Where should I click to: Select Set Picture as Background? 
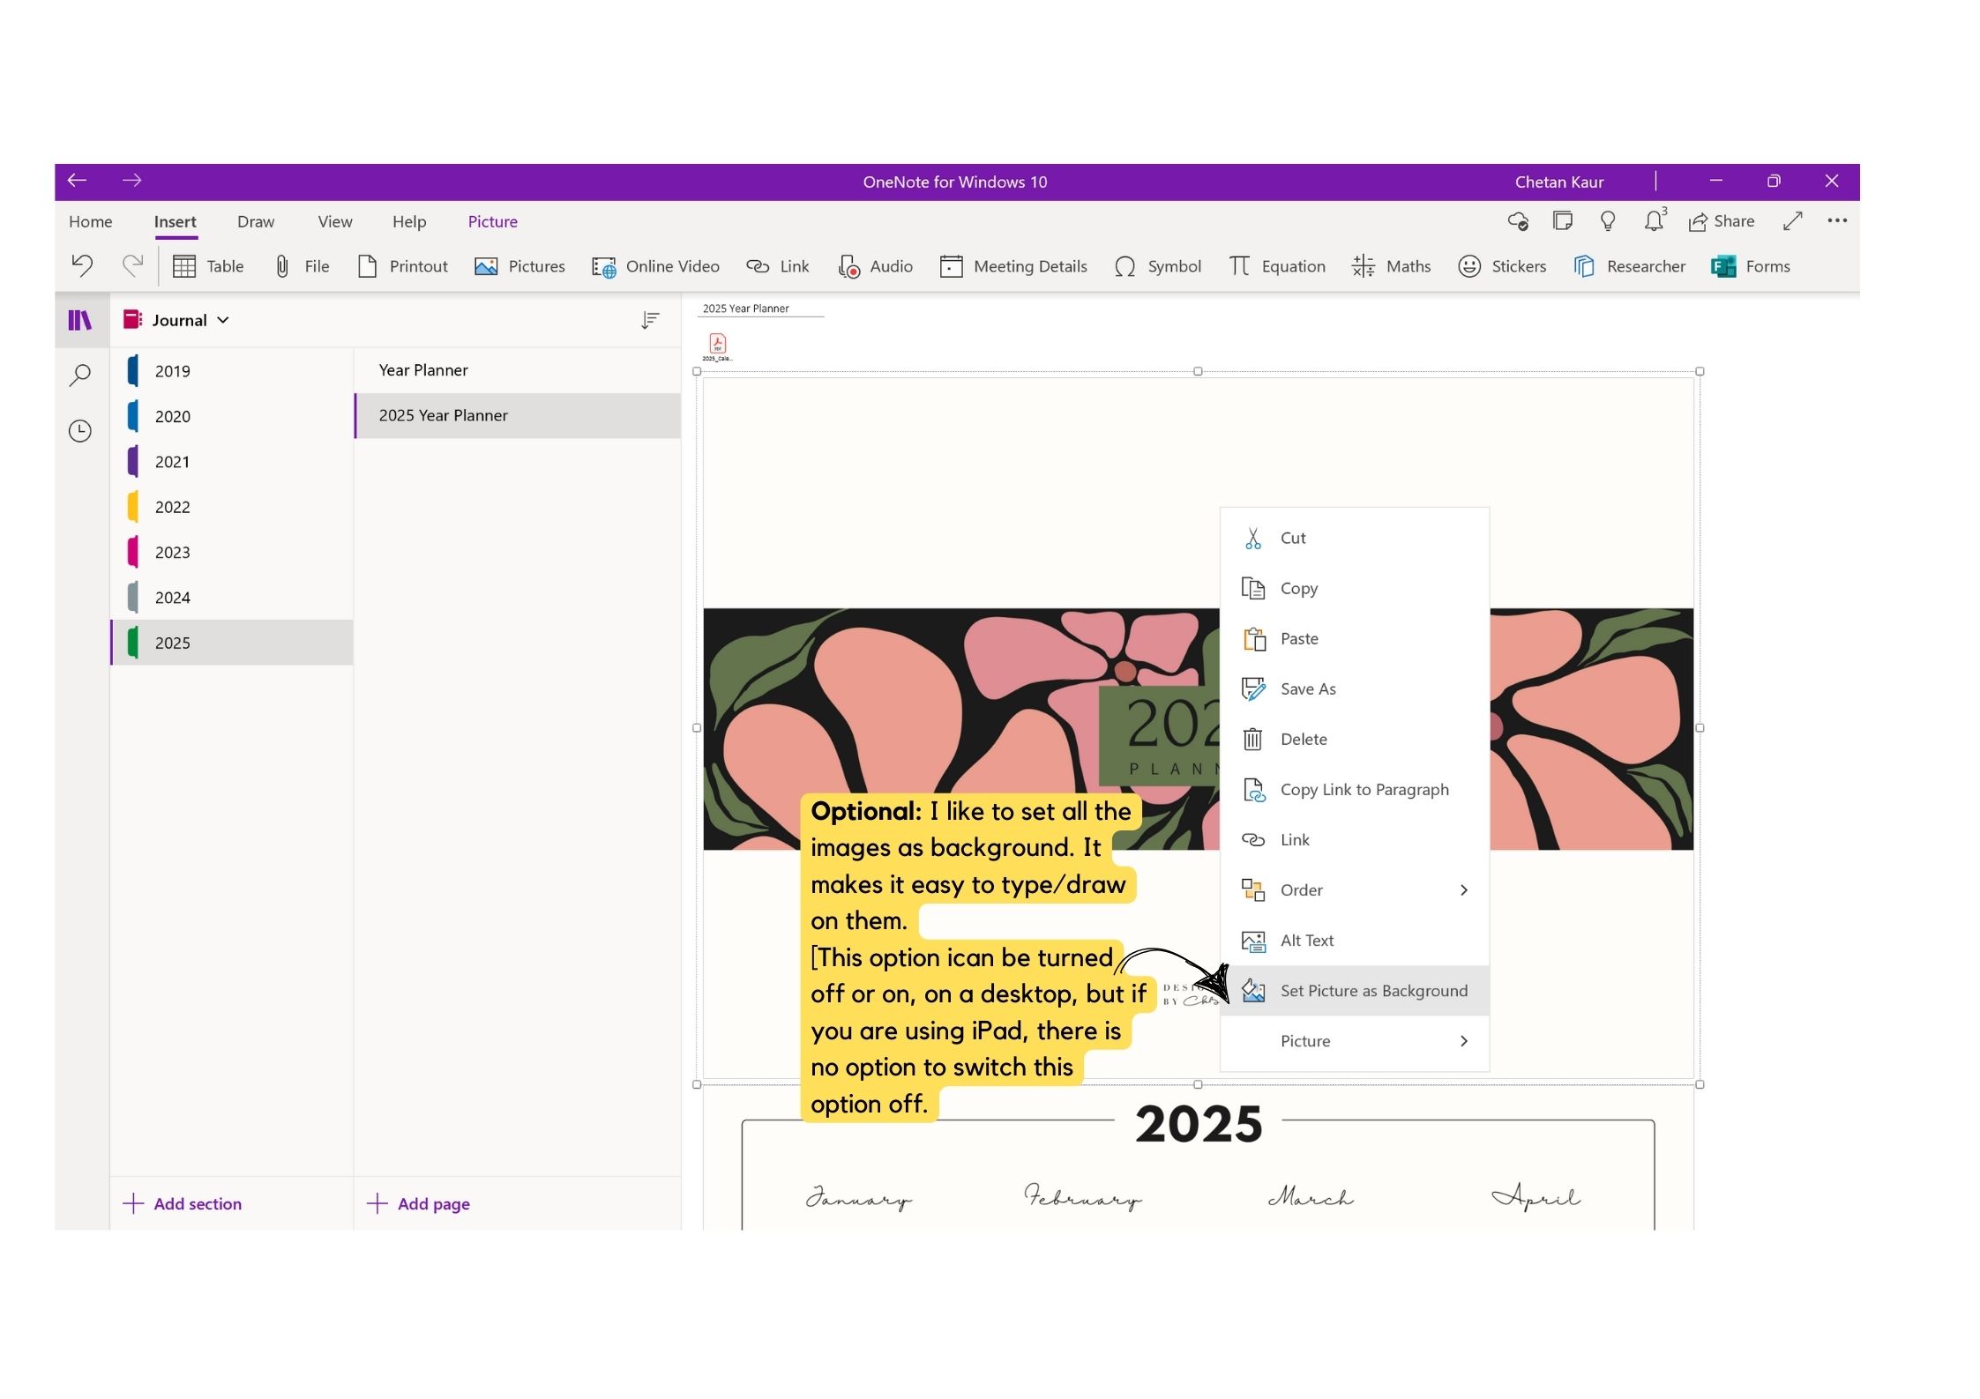coord(1373,990)
